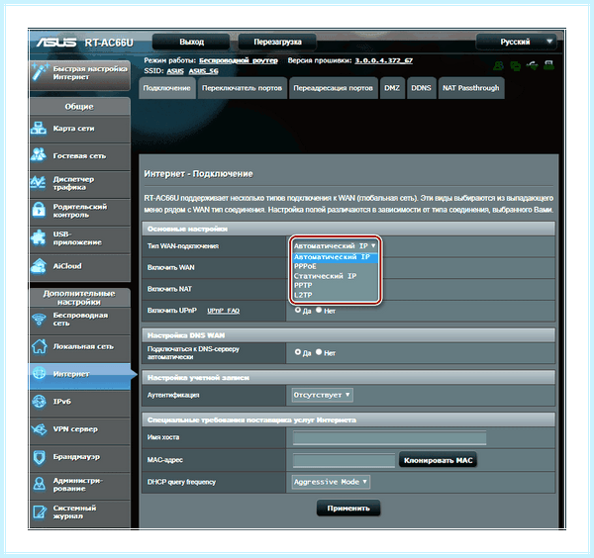Open the Wireless (Беспроводная сеть) wifi icon
Screen dimensions: 594x558
tap(39, 320)
